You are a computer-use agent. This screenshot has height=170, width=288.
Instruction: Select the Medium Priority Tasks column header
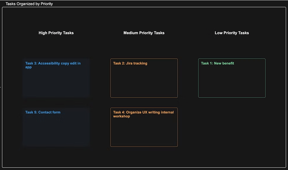pos(144,33)
